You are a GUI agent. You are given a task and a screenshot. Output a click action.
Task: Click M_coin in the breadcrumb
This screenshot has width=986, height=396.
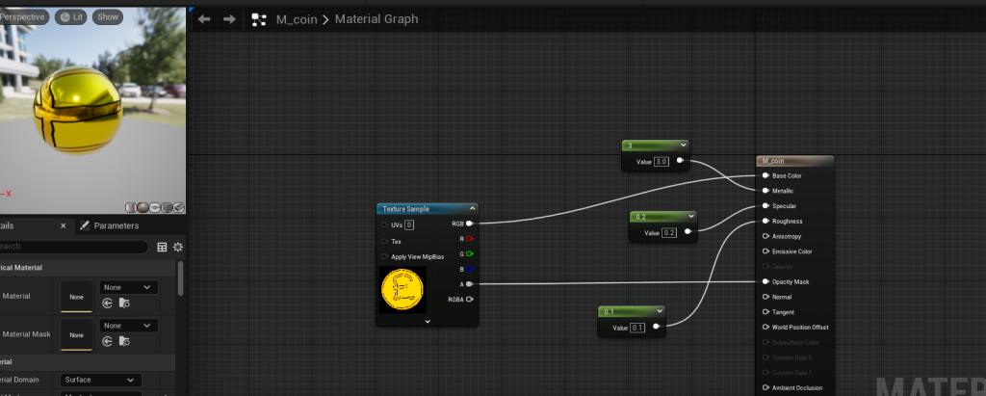coord(298,19)
